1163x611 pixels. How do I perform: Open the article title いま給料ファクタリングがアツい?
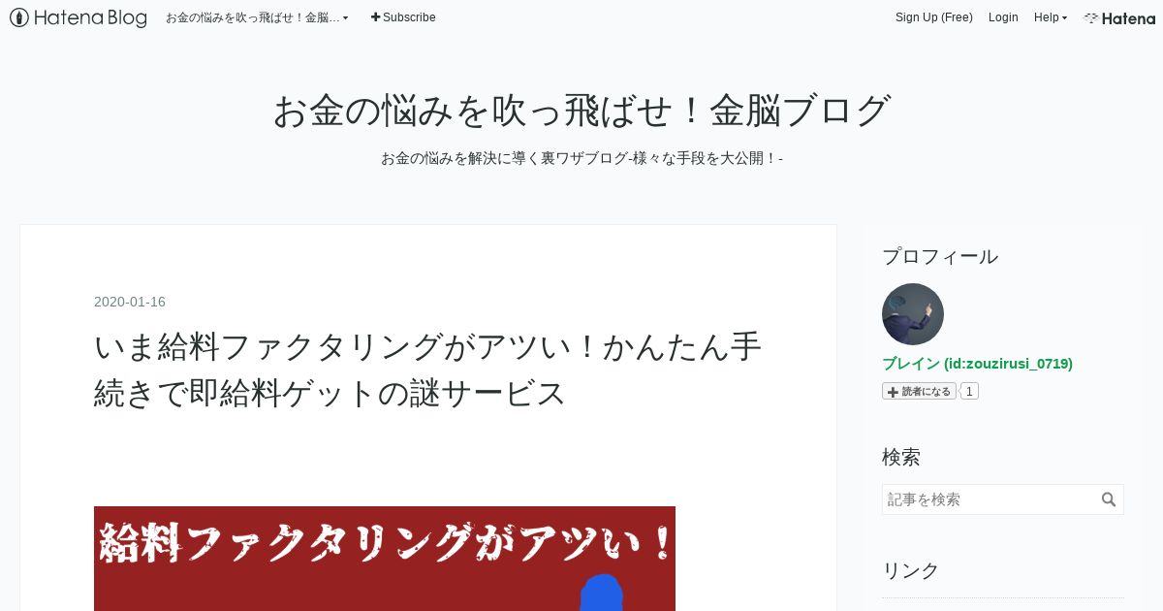pos(427,370)
